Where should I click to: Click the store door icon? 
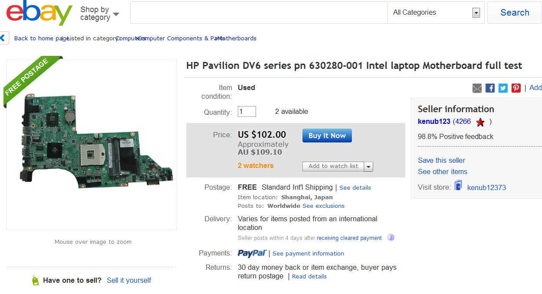click(x=458, y=186)
